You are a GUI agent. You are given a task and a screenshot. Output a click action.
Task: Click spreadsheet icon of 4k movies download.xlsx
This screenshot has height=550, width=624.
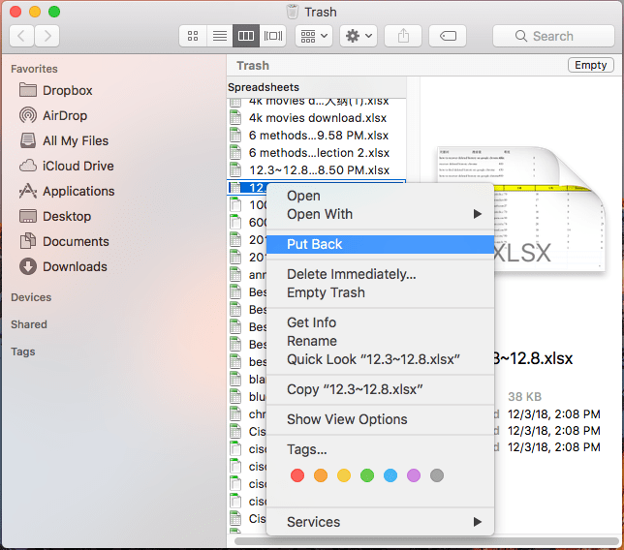pos(235,118)
